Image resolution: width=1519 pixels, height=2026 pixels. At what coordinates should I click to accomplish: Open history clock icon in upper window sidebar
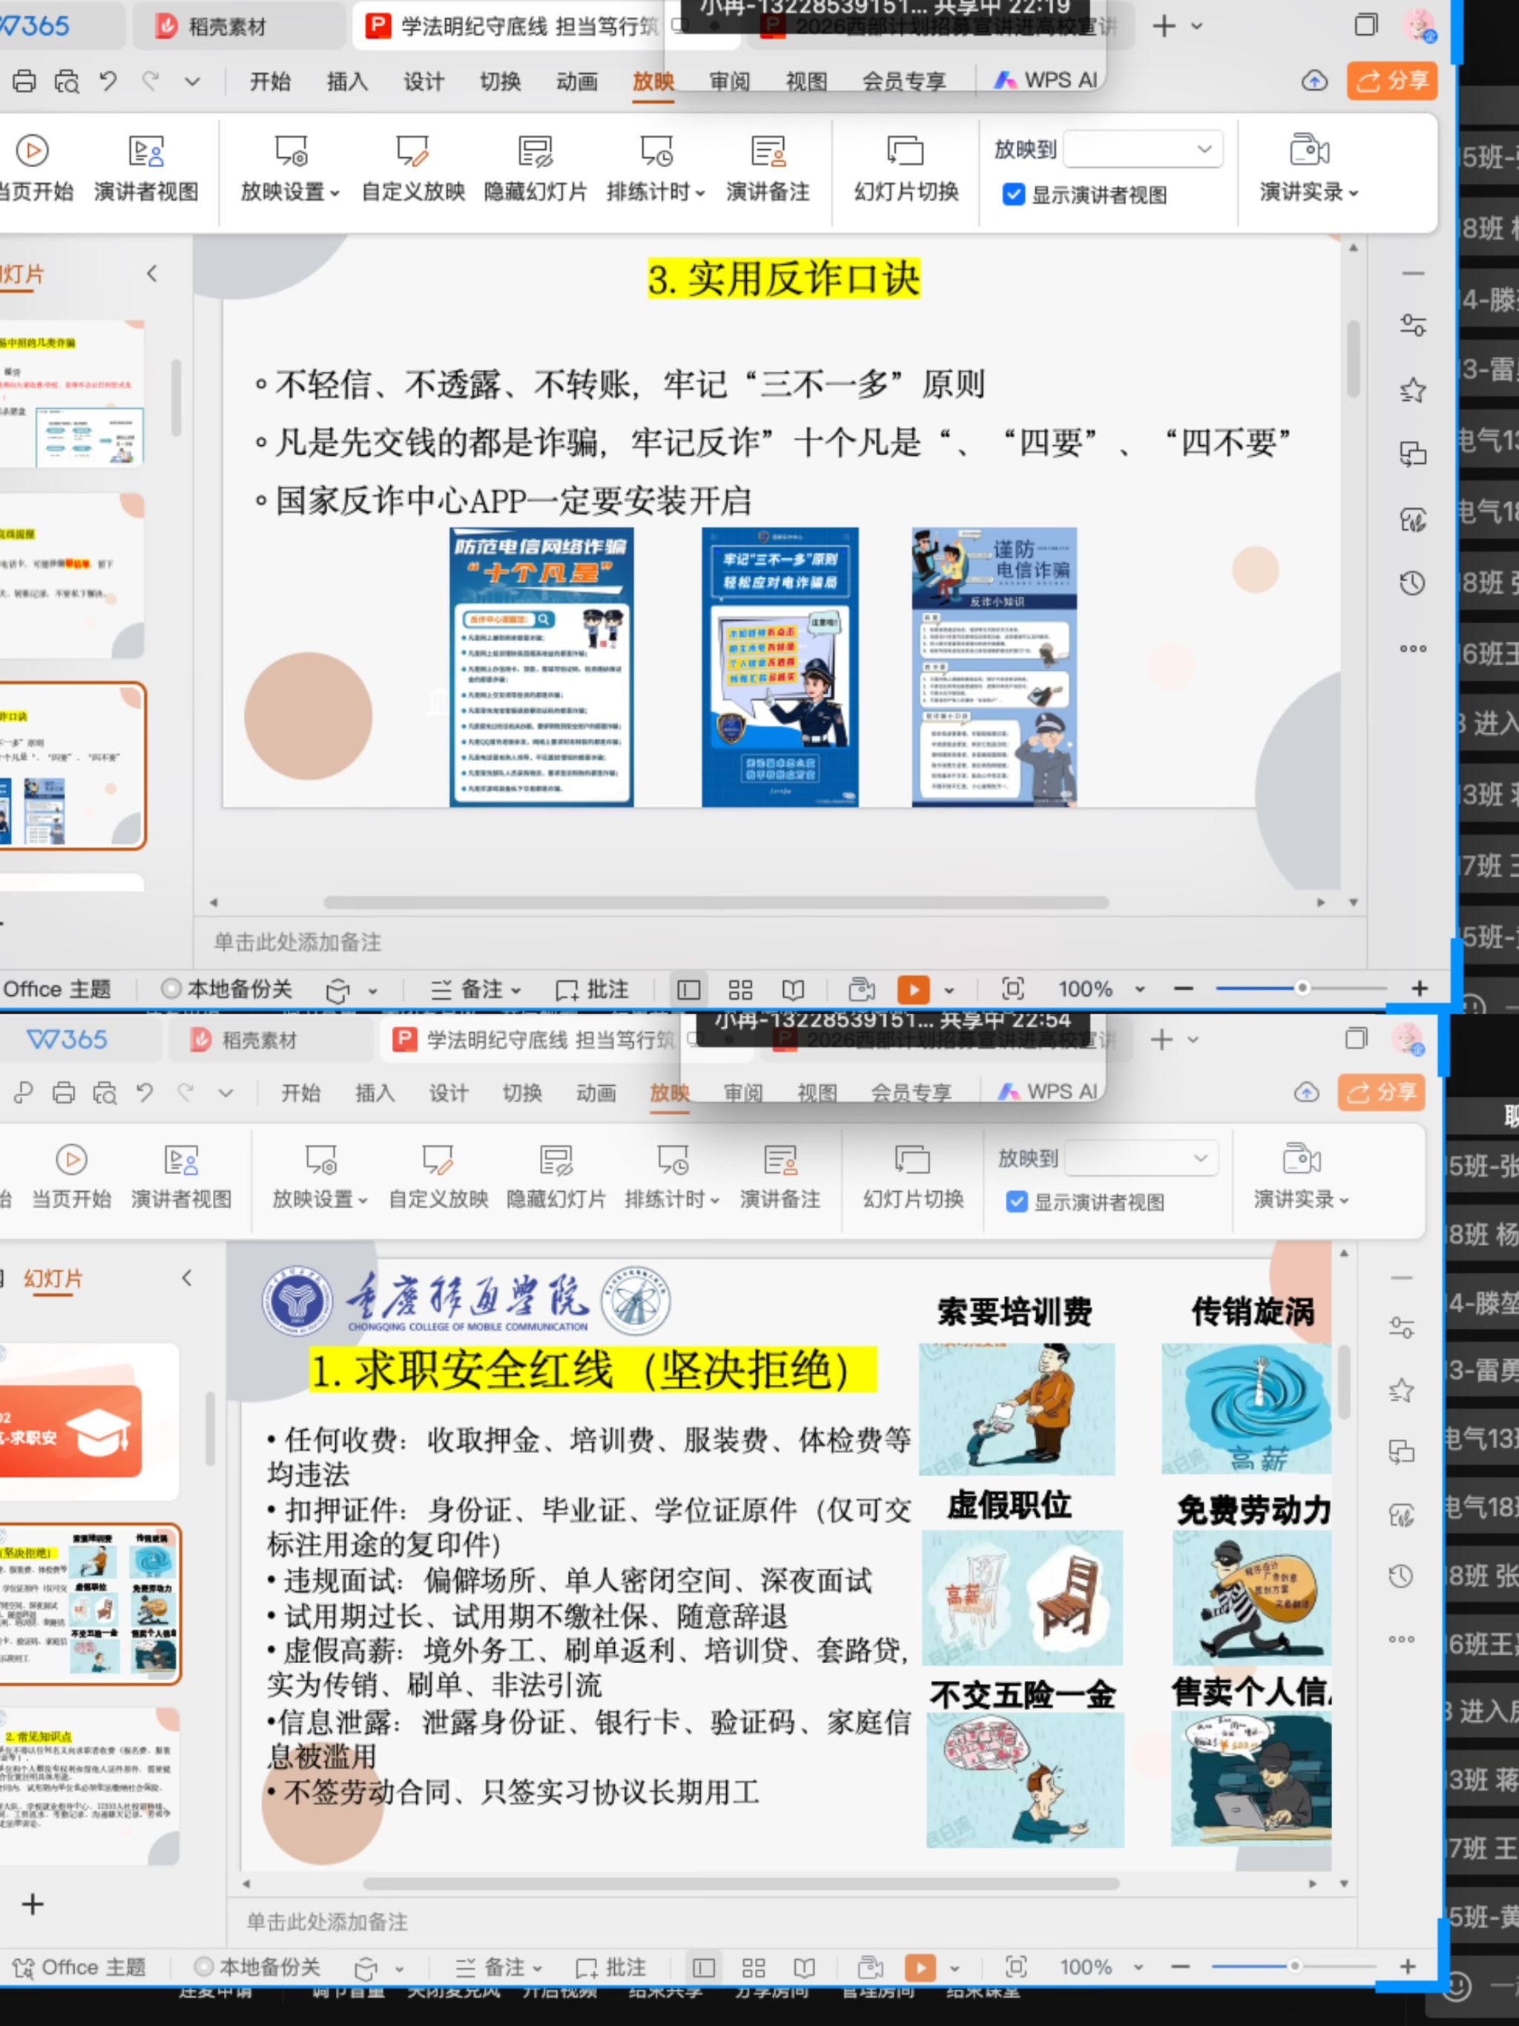click(x=1413, y=583)
